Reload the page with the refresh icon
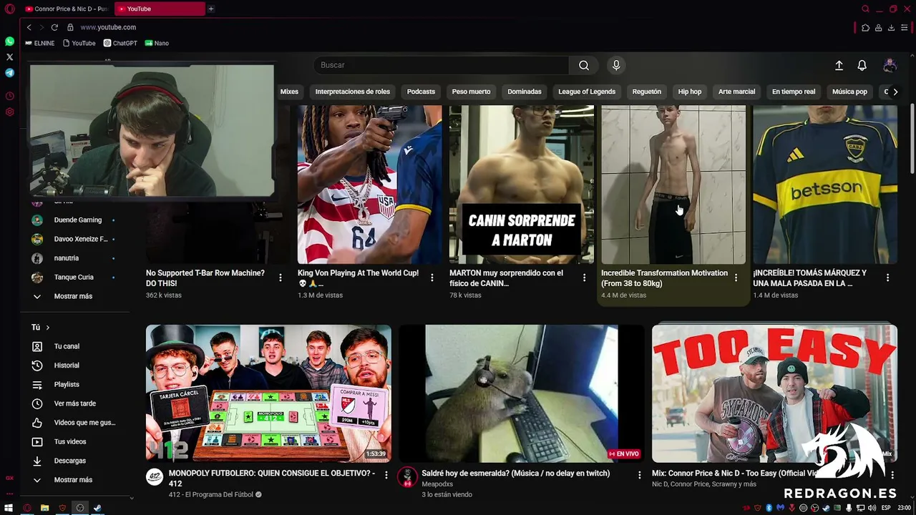The width and height of the screenshot is (916, 515). click(54, 27)
